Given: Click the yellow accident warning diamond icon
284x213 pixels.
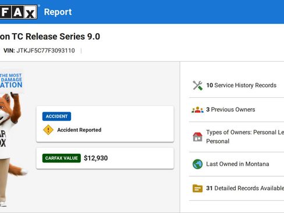Looking at the screenshot, I should 48,130.
